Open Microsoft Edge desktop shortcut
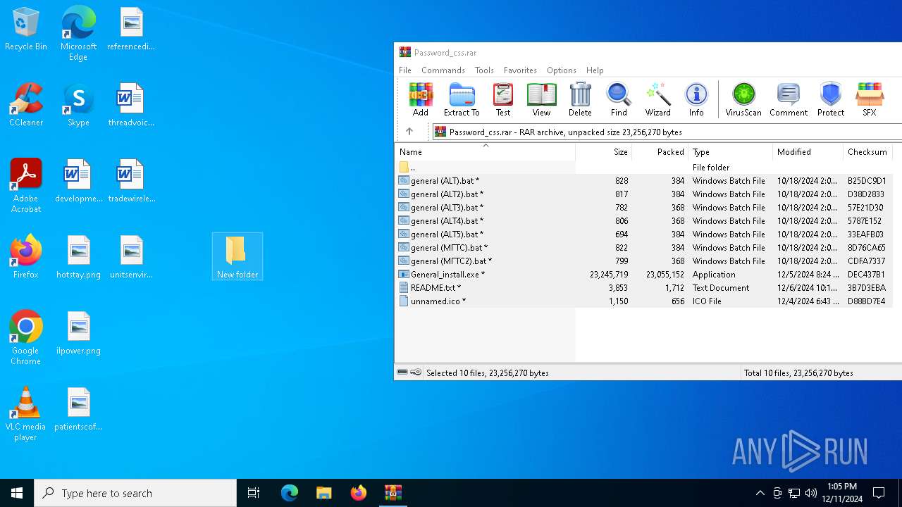Viewport: 902px width, 507px height. coord(78,34)
